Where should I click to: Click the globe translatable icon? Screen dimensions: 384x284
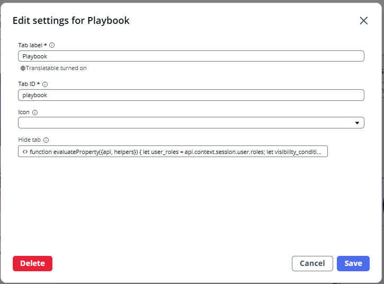tap(23, 68)
